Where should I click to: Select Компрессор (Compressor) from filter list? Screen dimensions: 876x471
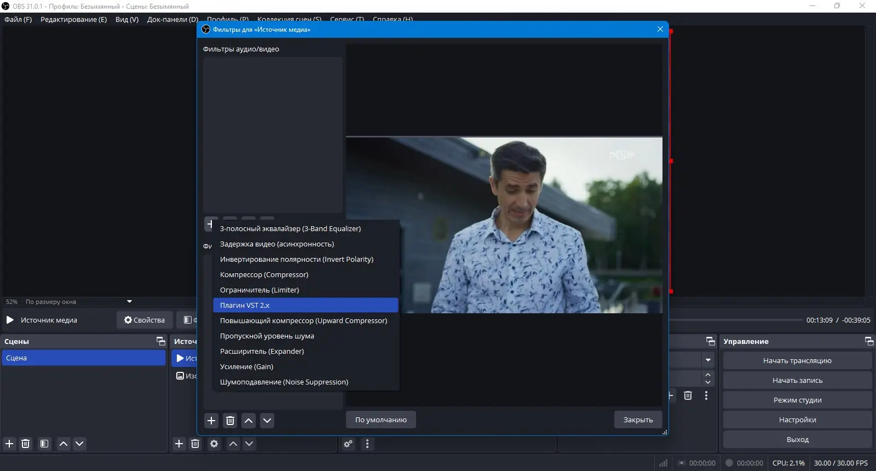click(264, 275)
